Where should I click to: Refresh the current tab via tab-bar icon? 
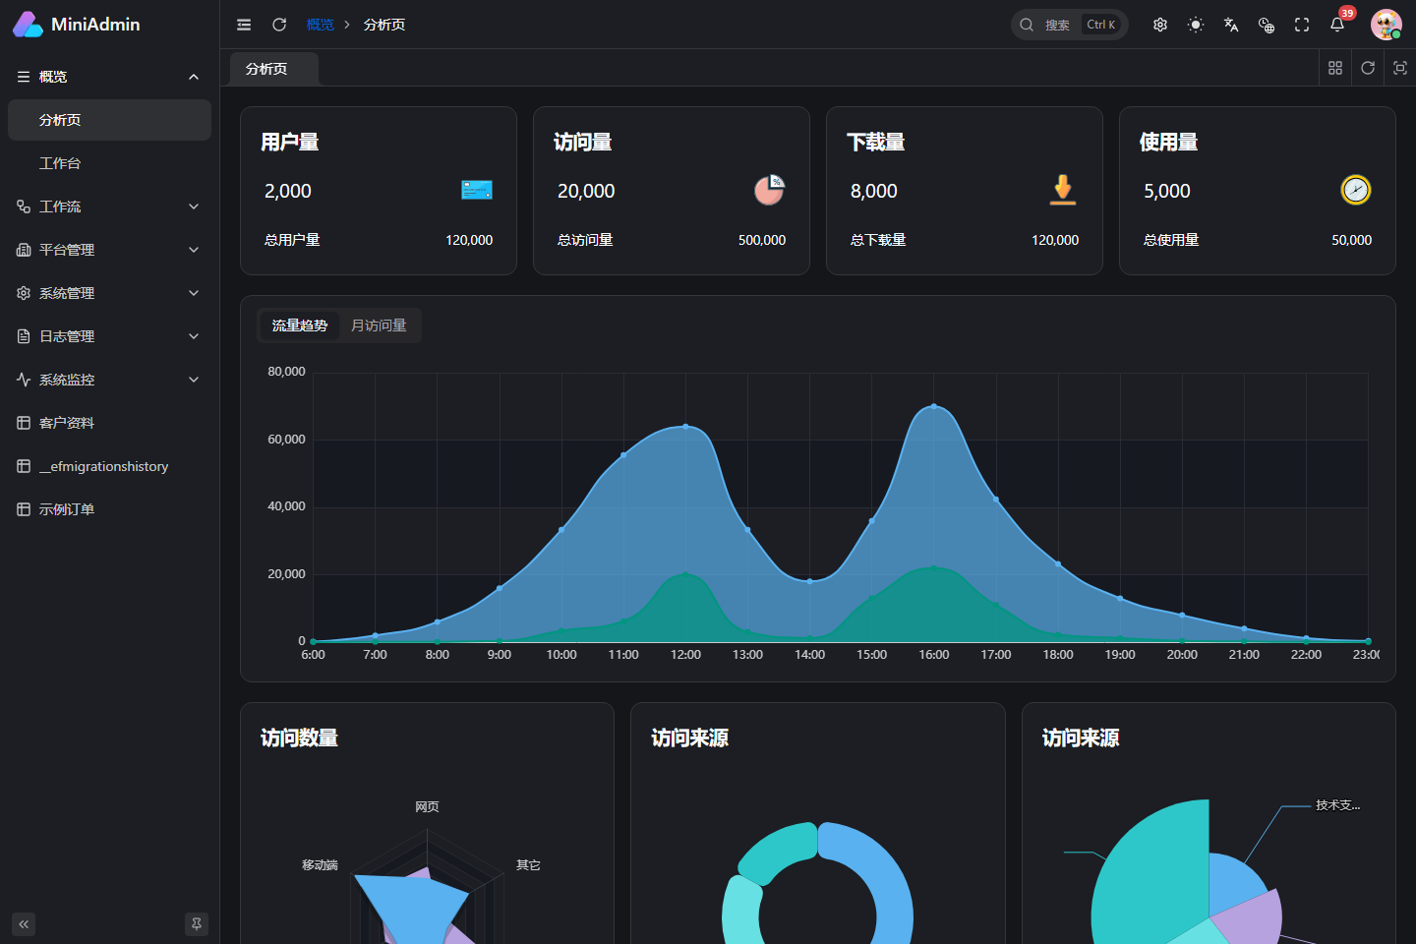point(1368,68)
